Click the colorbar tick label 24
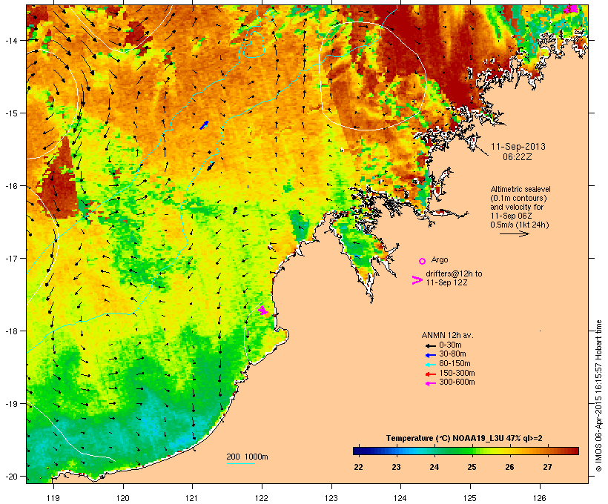This screenshot has height=504, width=608. click(x=434, y=467)
